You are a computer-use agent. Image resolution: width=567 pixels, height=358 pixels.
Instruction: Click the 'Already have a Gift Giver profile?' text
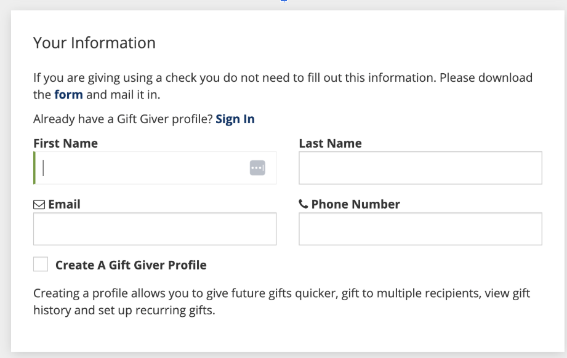coord(123,119)
